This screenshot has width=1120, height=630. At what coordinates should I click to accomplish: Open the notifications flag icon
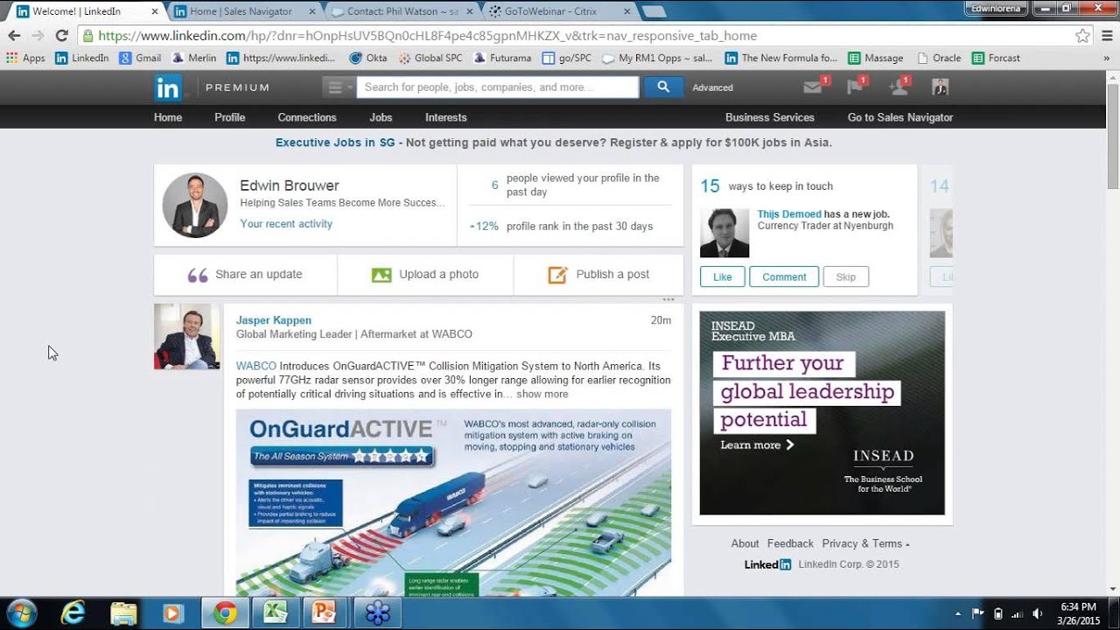click(x=855, y=87)
